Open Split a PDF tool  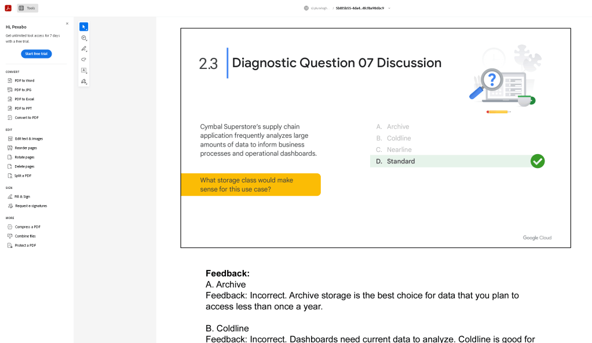click(x=23, y=176)
